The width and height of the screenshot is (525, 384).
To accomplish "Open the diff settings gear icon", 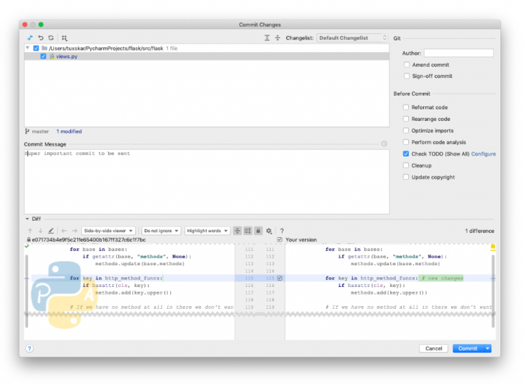I will [269, 231].
